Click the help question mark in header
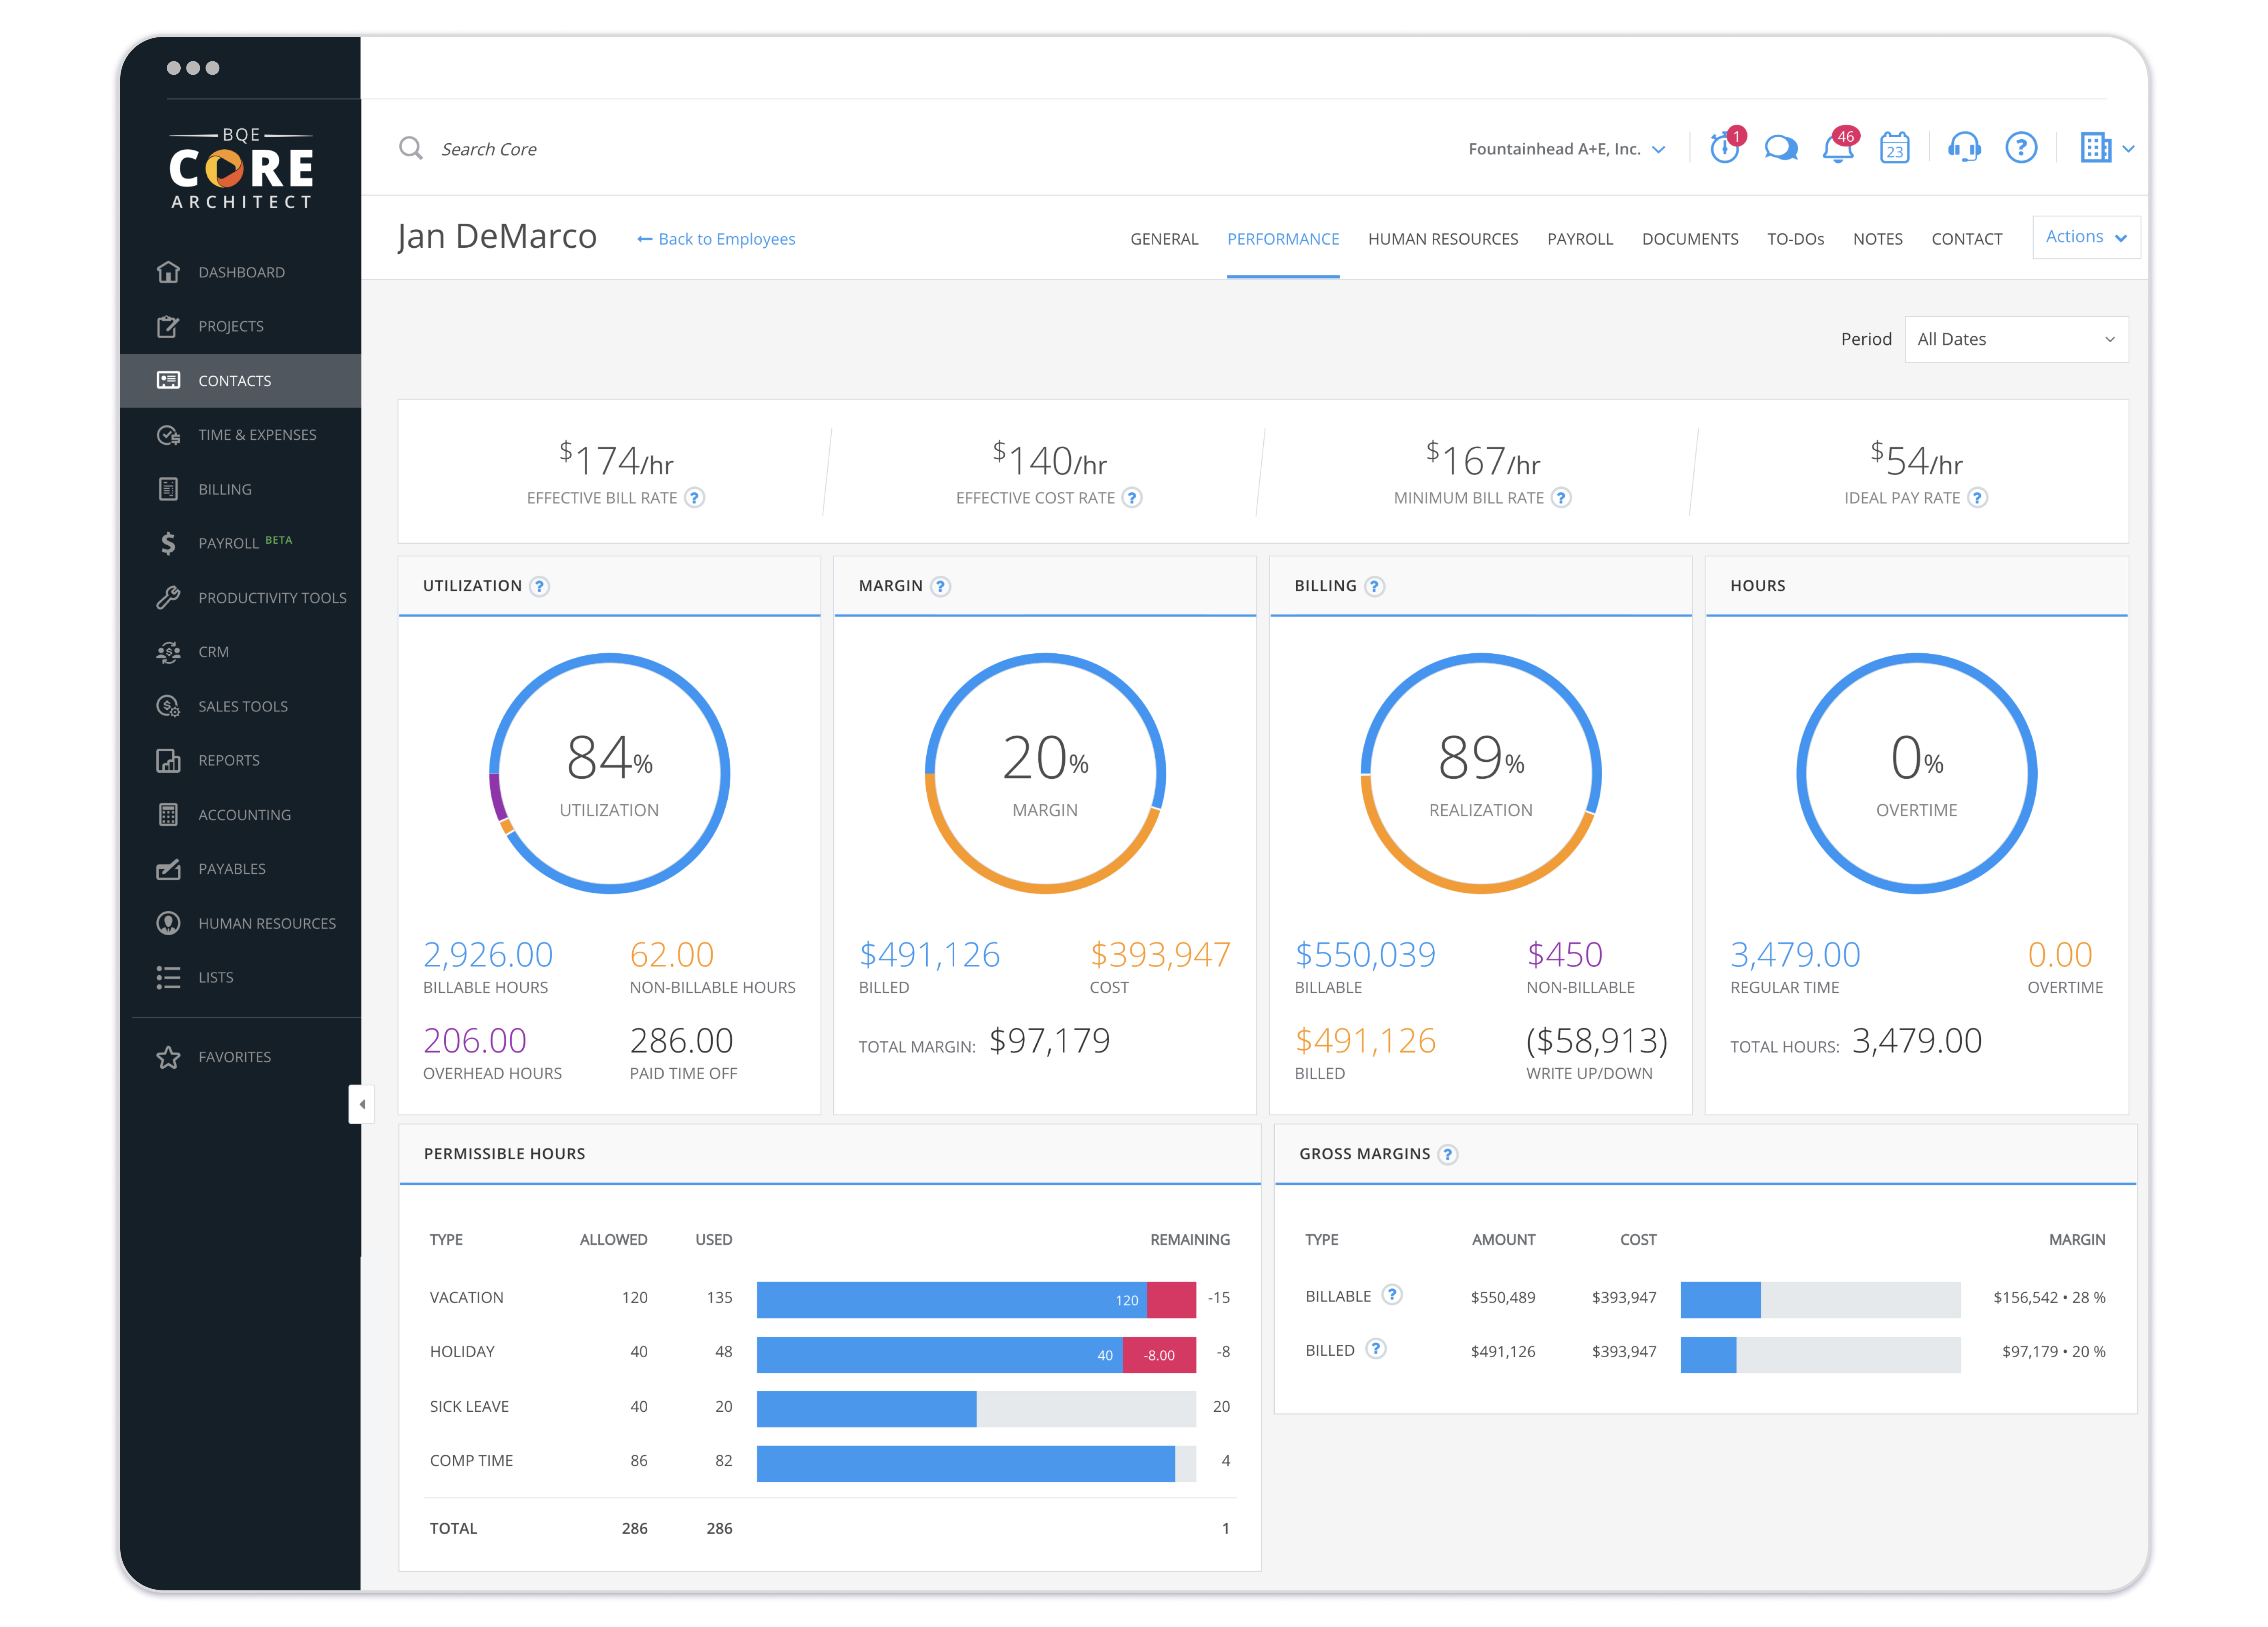Image resolution: width=2268 pixels, height=1627 pixels. point(2021,148)
